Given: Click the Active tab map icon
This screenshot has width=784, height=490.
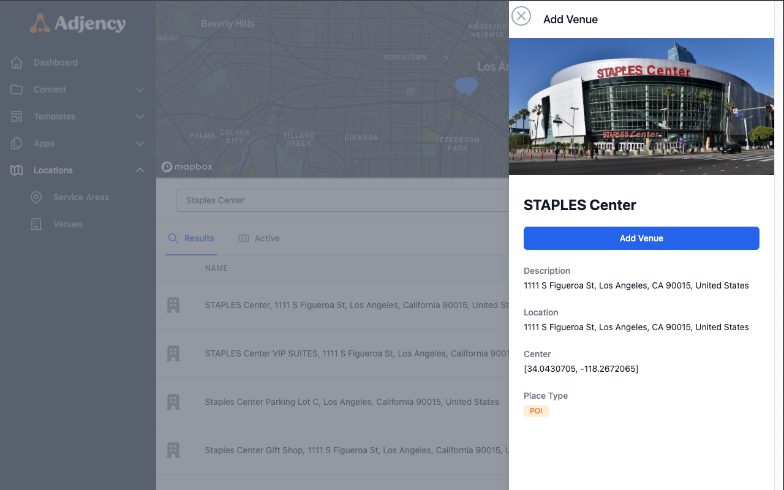Looking at the screenshot, I should 244,238.
